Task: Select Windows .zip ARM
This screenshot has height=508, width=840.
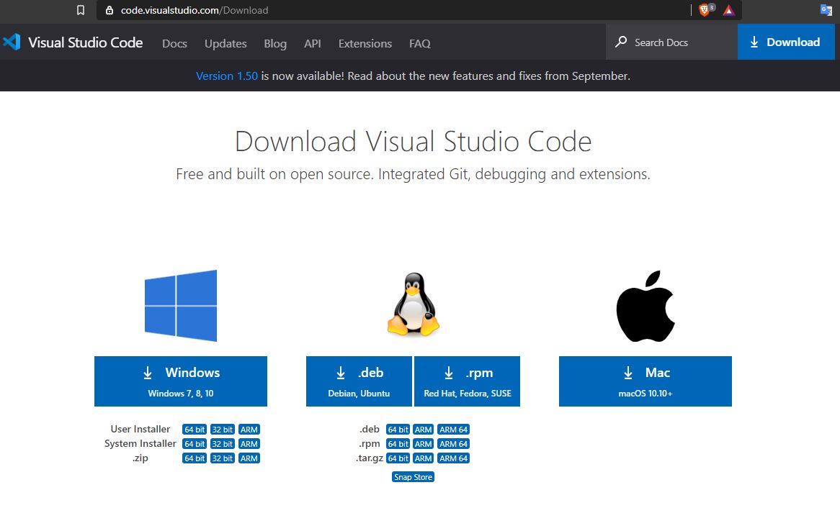Action: [249, 458]
